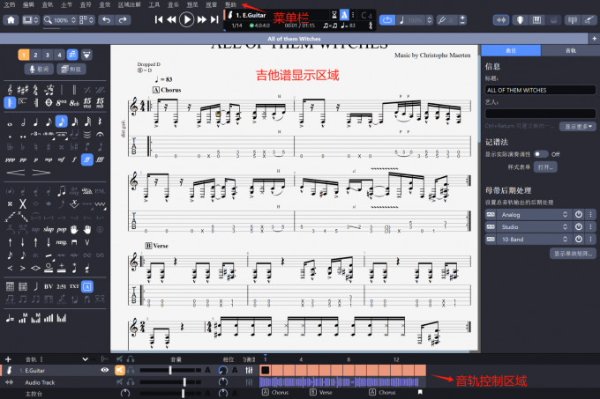Open the 帮助 menu
Viewport: 600px width, 399px height.
[x=231, y=4]
